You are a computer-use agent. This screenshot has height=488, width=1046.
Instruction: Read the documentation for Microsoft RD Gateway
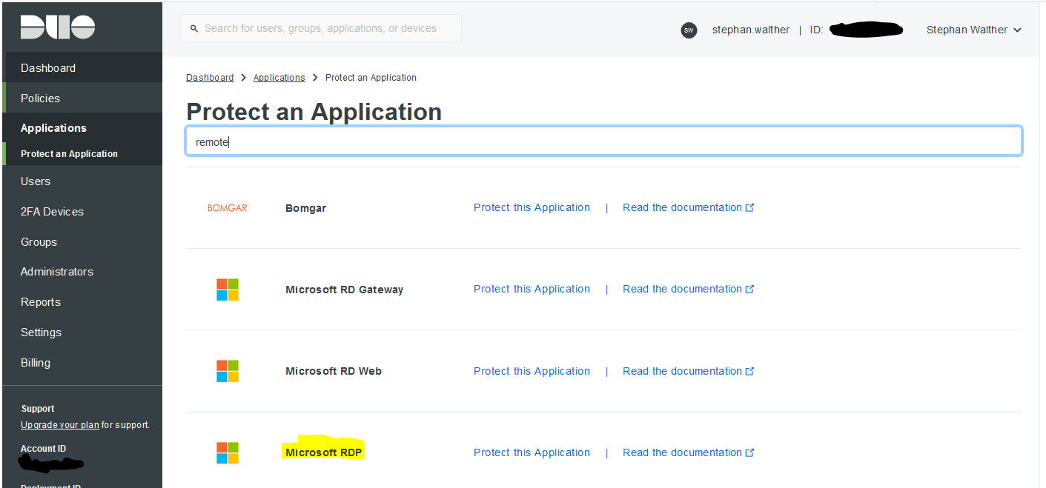pos(682,289)
